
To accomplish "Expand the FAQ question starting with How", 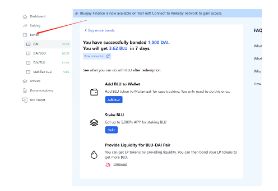I will click(257, 84).
